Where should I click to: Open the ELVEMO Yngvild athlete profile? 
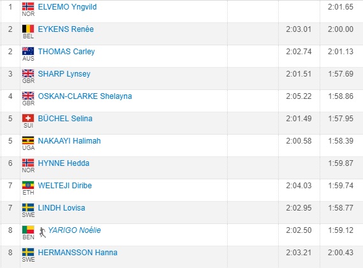pyautogui.click(x=68, y=7)
